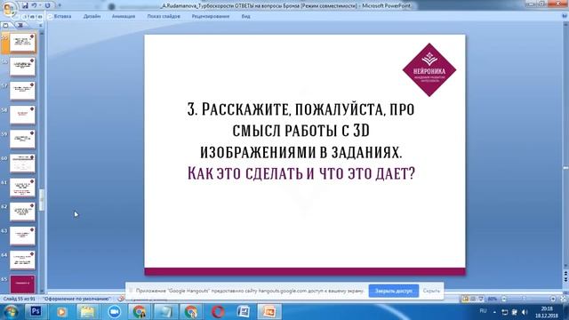Open volume control in system tray

pos(525,312)
